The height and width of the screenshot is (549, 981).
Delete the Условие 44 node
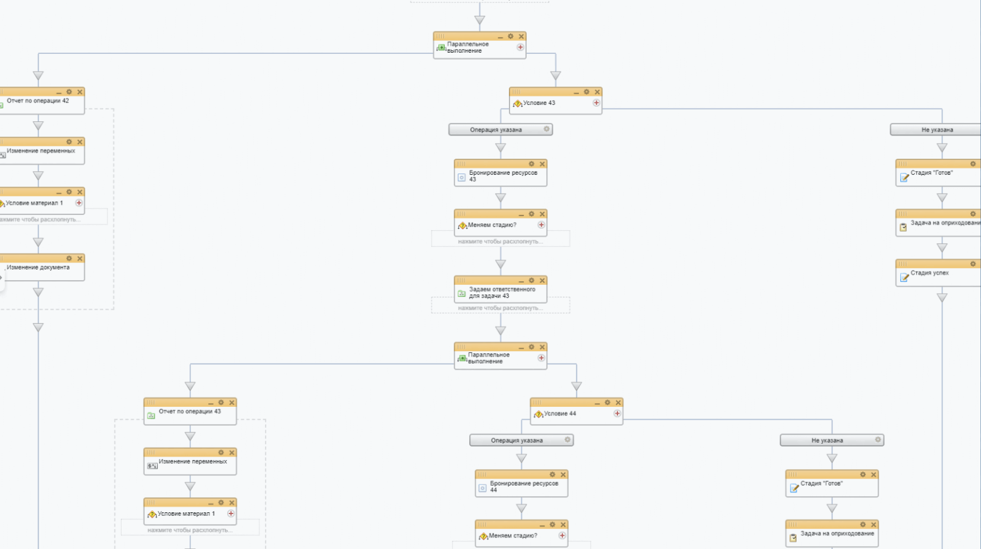click(618, 403)
